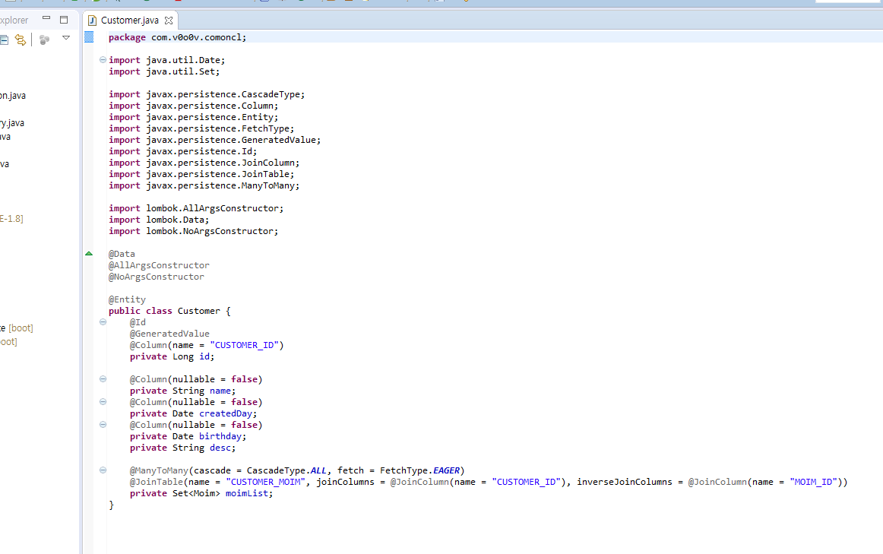Click the @GeneratedValue annotation
Screen dimensions: 883x554
(x=169, y=334)
